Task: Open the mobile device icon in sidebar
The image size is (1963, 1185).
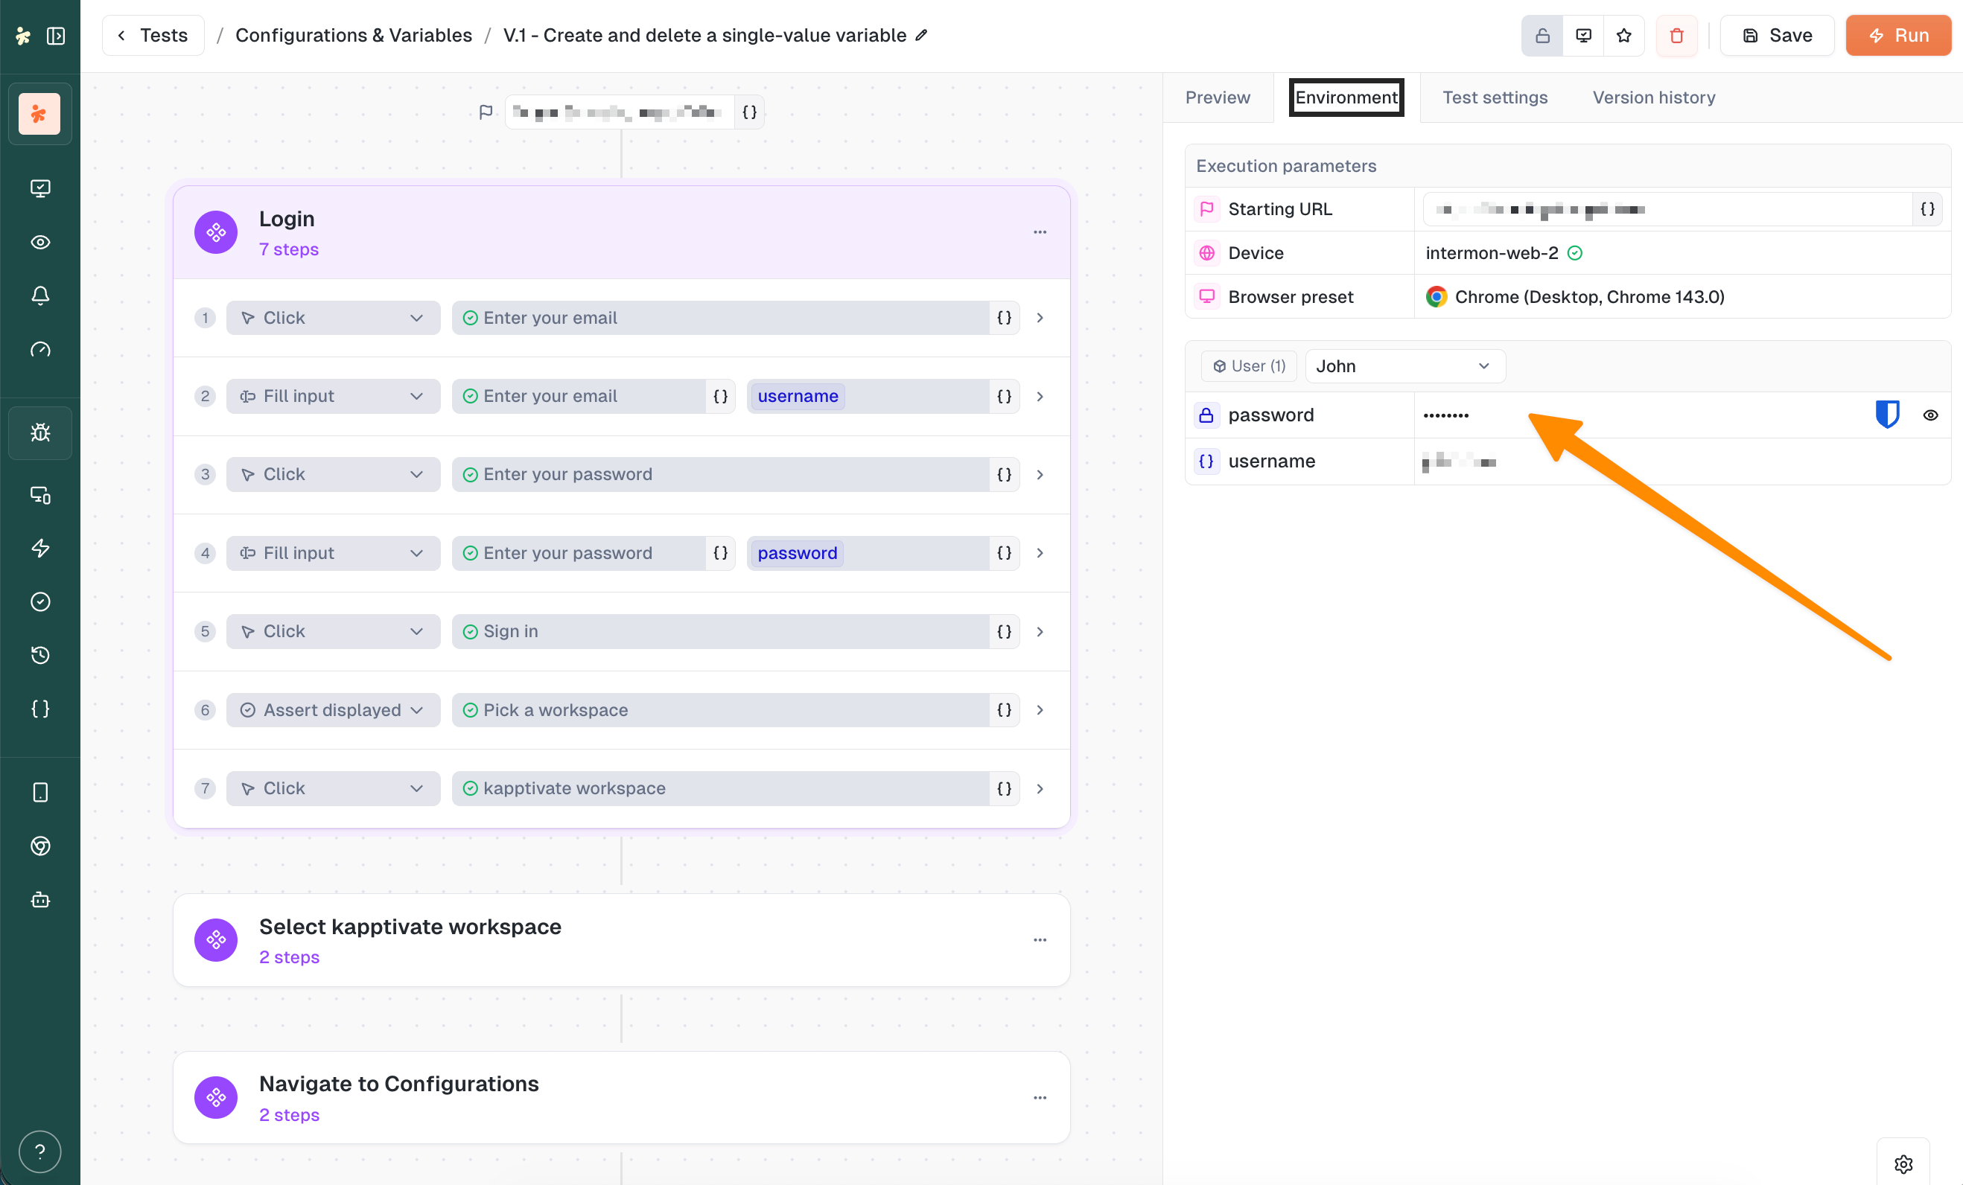Action: click(39, 793)
